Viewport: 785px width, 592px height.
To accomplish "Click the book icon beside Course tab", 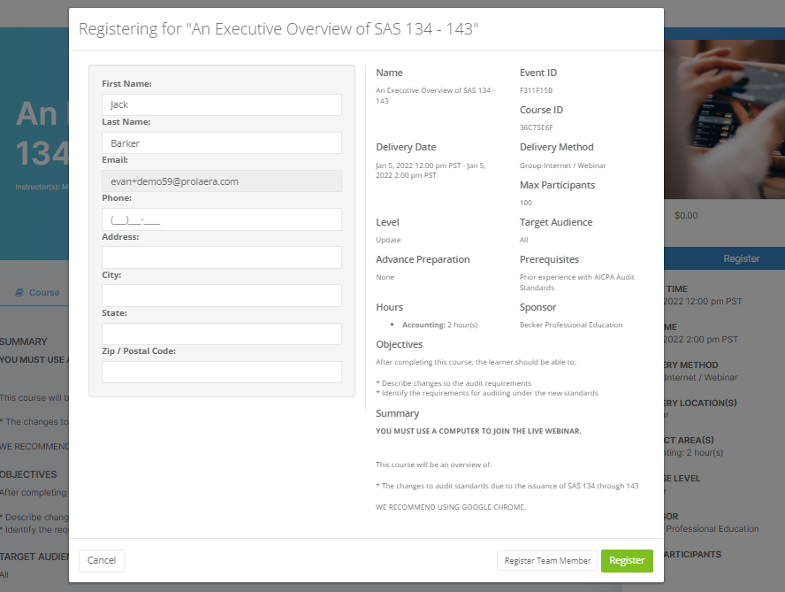I will click(19, 292).
